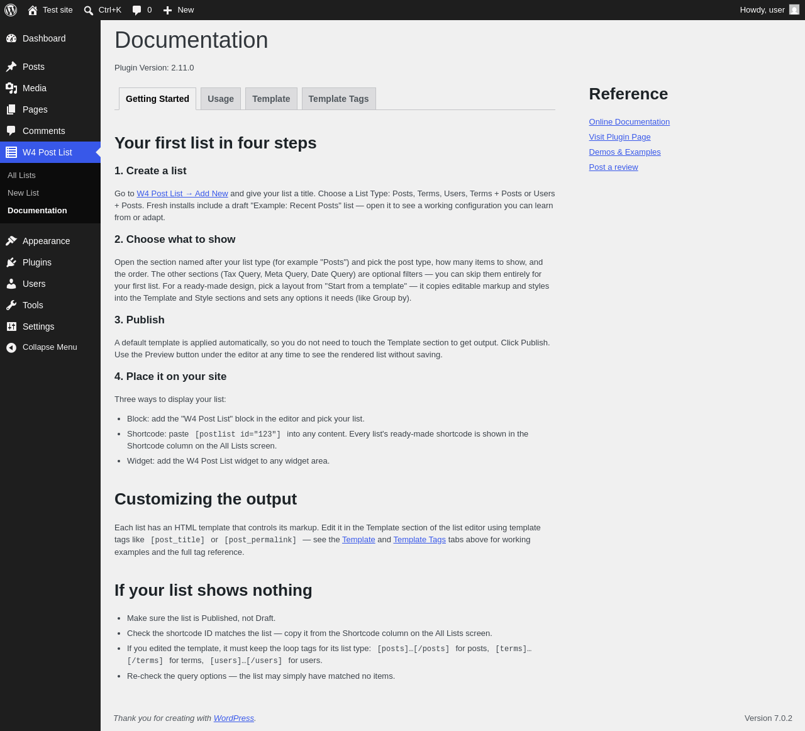This screenshot has height=731, width=805.
Task: Open the WordPress logo menu
Action: click(11, 10)
